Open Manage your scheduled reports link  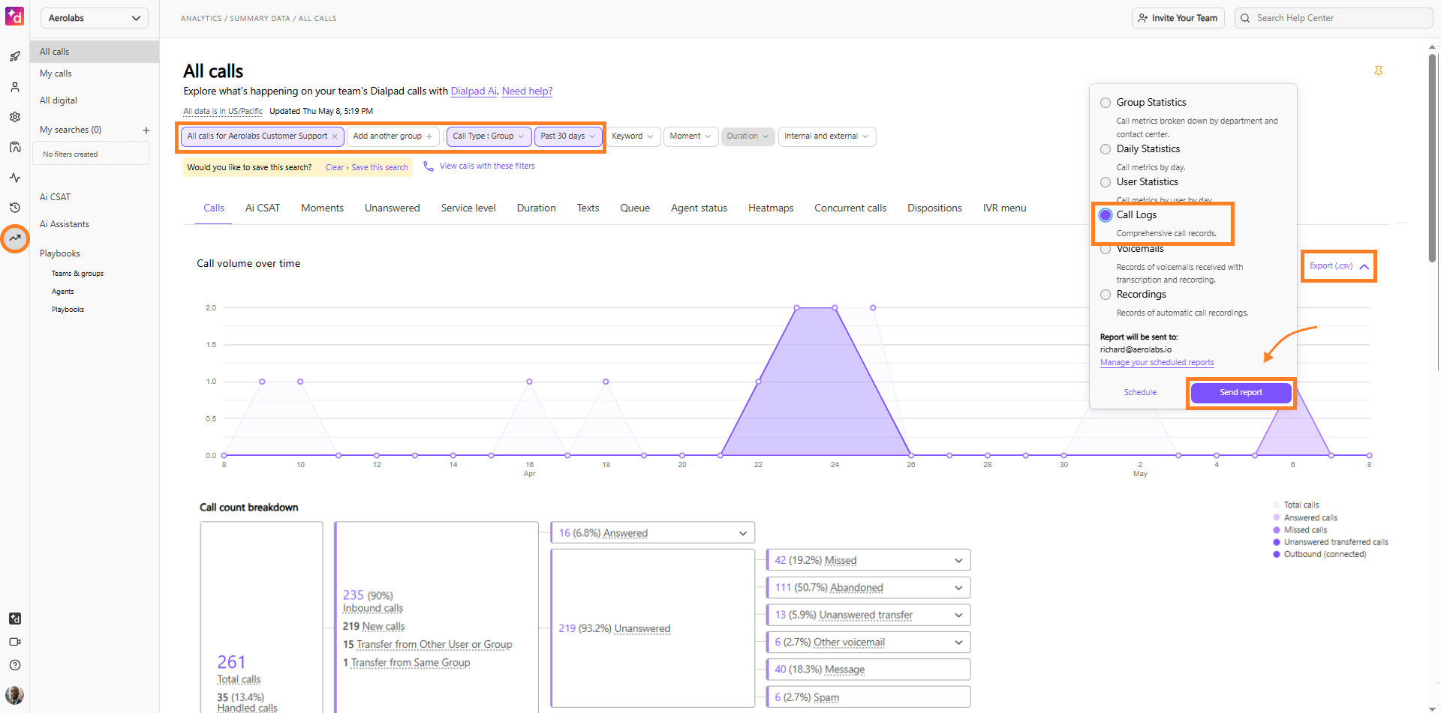click(x=1157, y=363)
